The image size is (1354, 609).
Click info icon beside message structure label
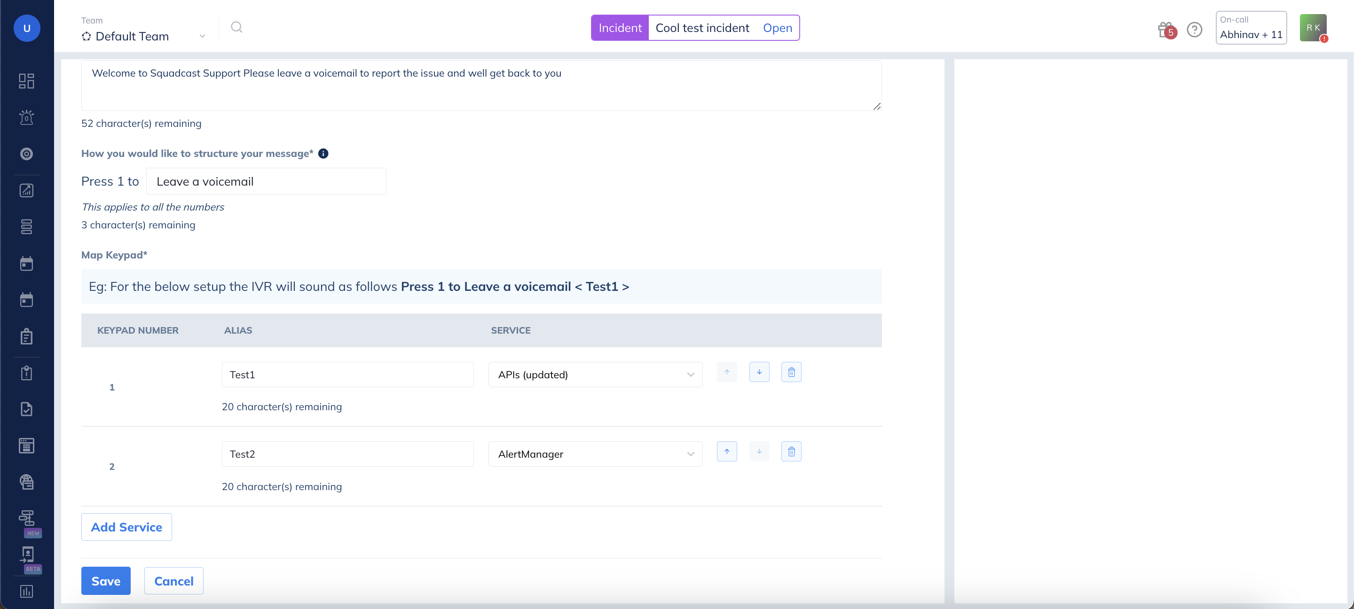(x=323, y=154)
